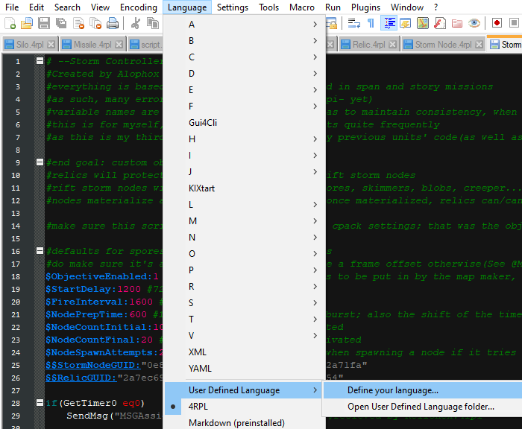Click Open User Defined Language folder
The width and height of the screenshot is (522, 429).
421,407
